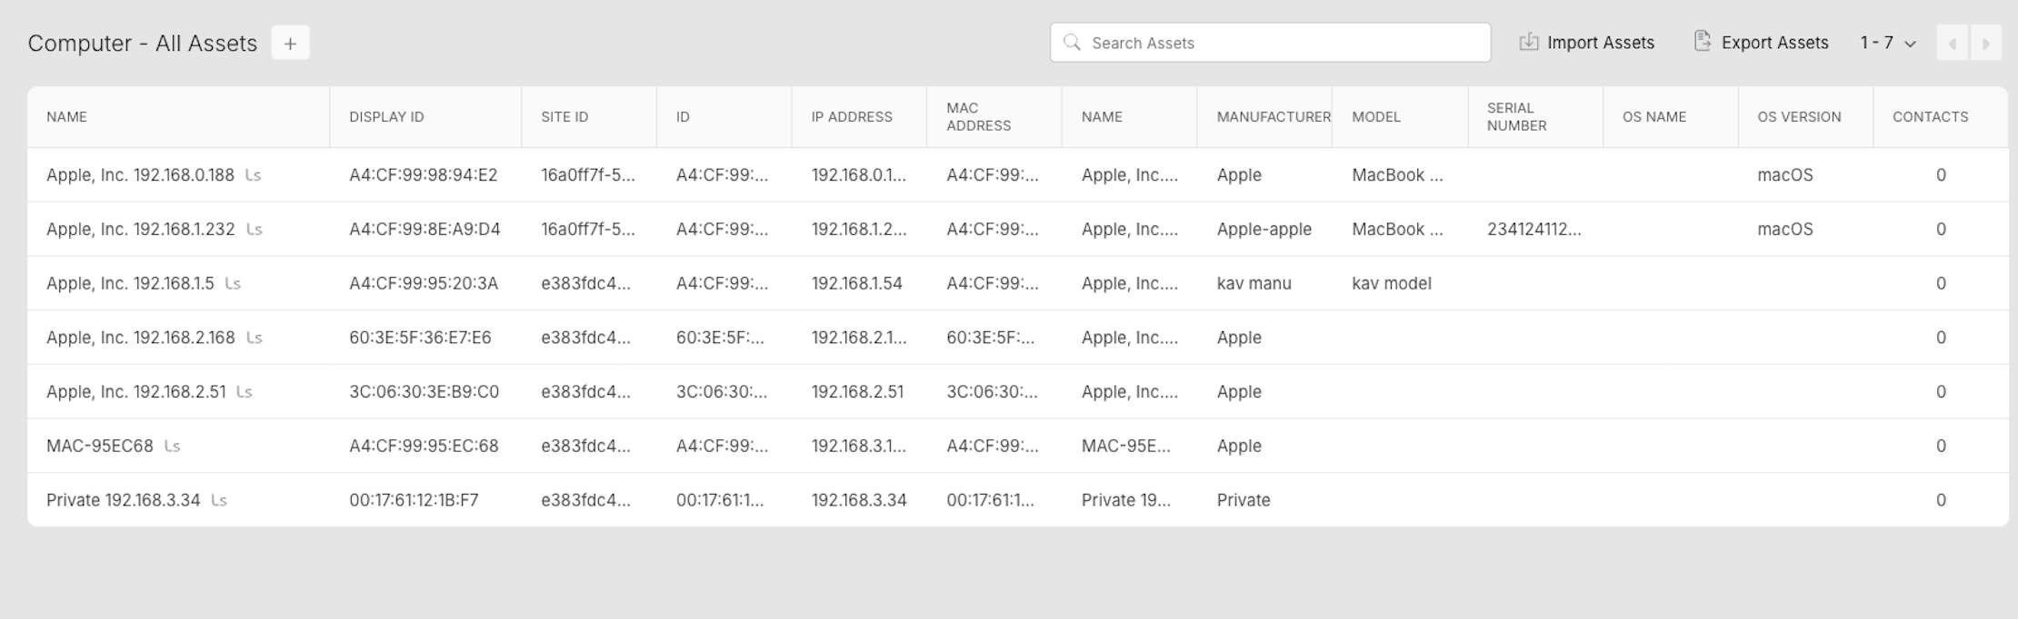Click Ls icon next to MAC-95EC68
Screen dimensions: 2018x619
(173, 446)
